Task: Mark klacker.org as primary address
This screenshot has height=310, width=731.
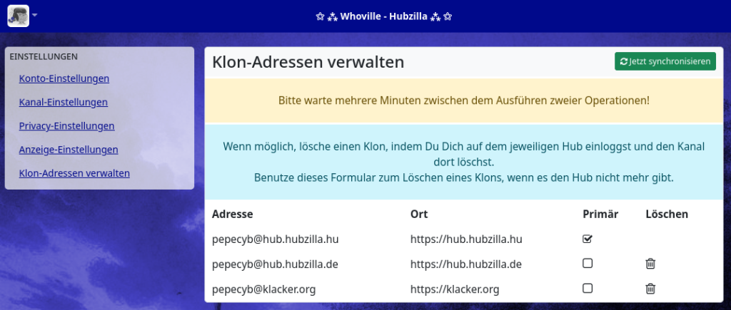Action: point(588,289)
